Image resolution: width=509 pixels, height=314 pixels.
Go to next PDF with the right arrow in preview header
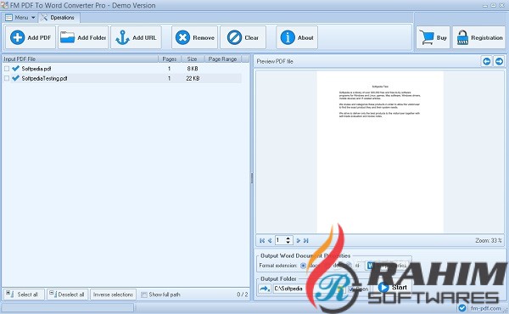499,61
